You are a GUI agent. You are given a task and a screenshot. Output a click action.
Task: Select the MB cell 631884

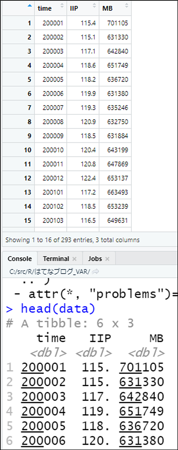click(x=118, y=136)
